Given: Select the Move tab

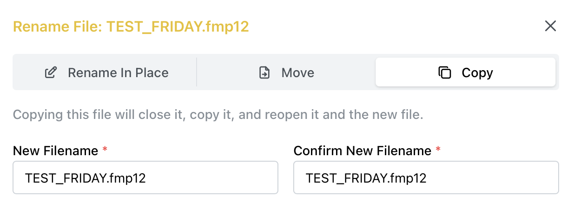Looking at the screenshot, I should click(x=286, y=72).
